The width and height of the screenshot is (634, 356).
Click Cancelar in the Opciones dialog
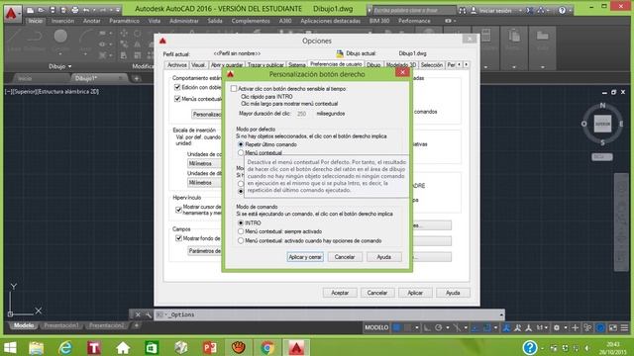click(x=377, y=293)
